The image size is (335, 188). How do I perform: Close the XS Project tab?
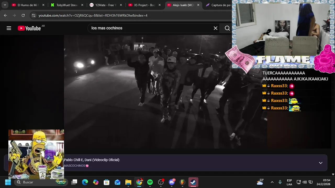tap(160, 5)
